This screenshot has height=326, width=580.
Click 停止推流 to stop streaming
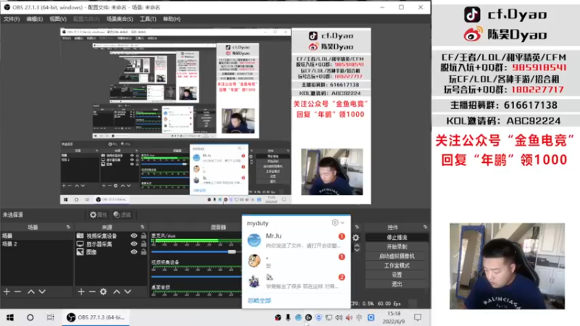pyautogui.click(x=397, y=238)
